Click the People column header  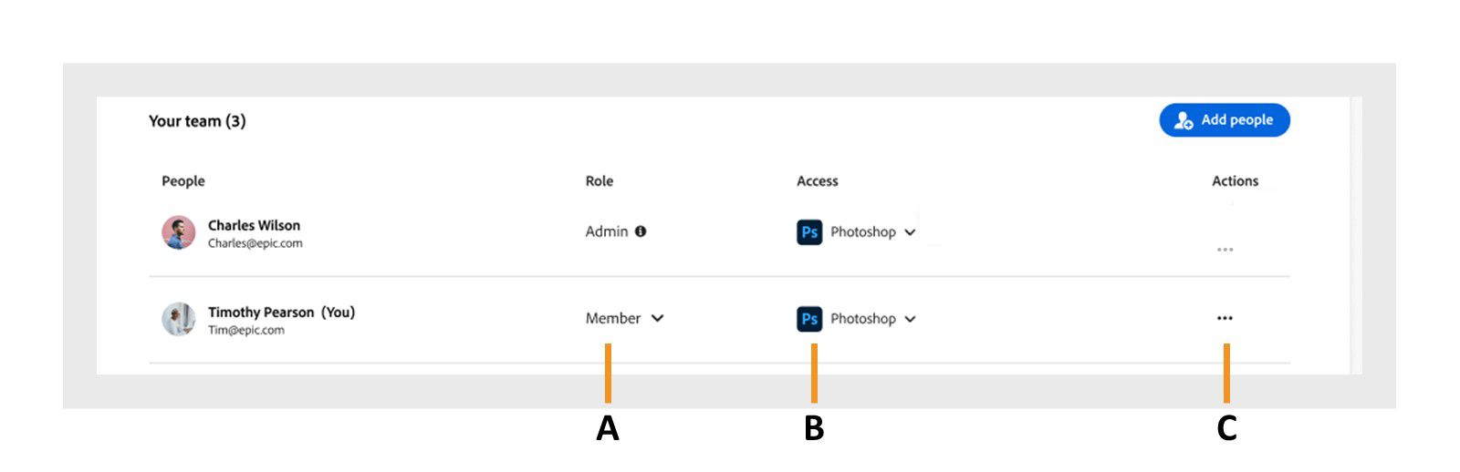[x=183, y=181]
